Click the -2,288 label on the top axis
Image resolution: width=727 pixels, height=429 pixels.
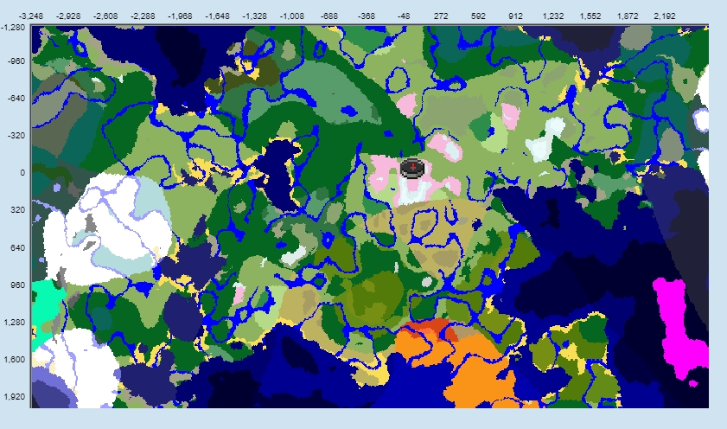tap(143, 16)
